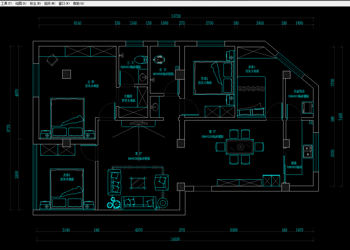Select the 次卧2 room label

(x=205, y=79)
